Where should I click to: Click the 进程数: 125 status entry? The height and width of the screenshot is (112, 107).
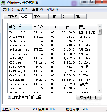pos(10,109)
